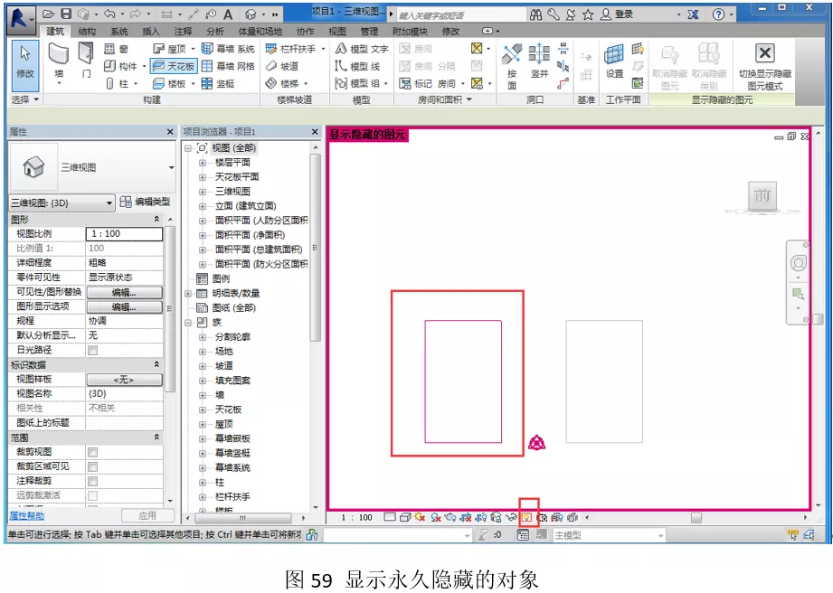This screenshot has width=833, height=593.
Task: Click the project browser vertical scrollbar
Action: pyautogui.click(x=315, y=248)
